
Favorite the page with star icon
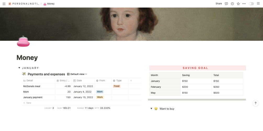[x=238, y=4]
